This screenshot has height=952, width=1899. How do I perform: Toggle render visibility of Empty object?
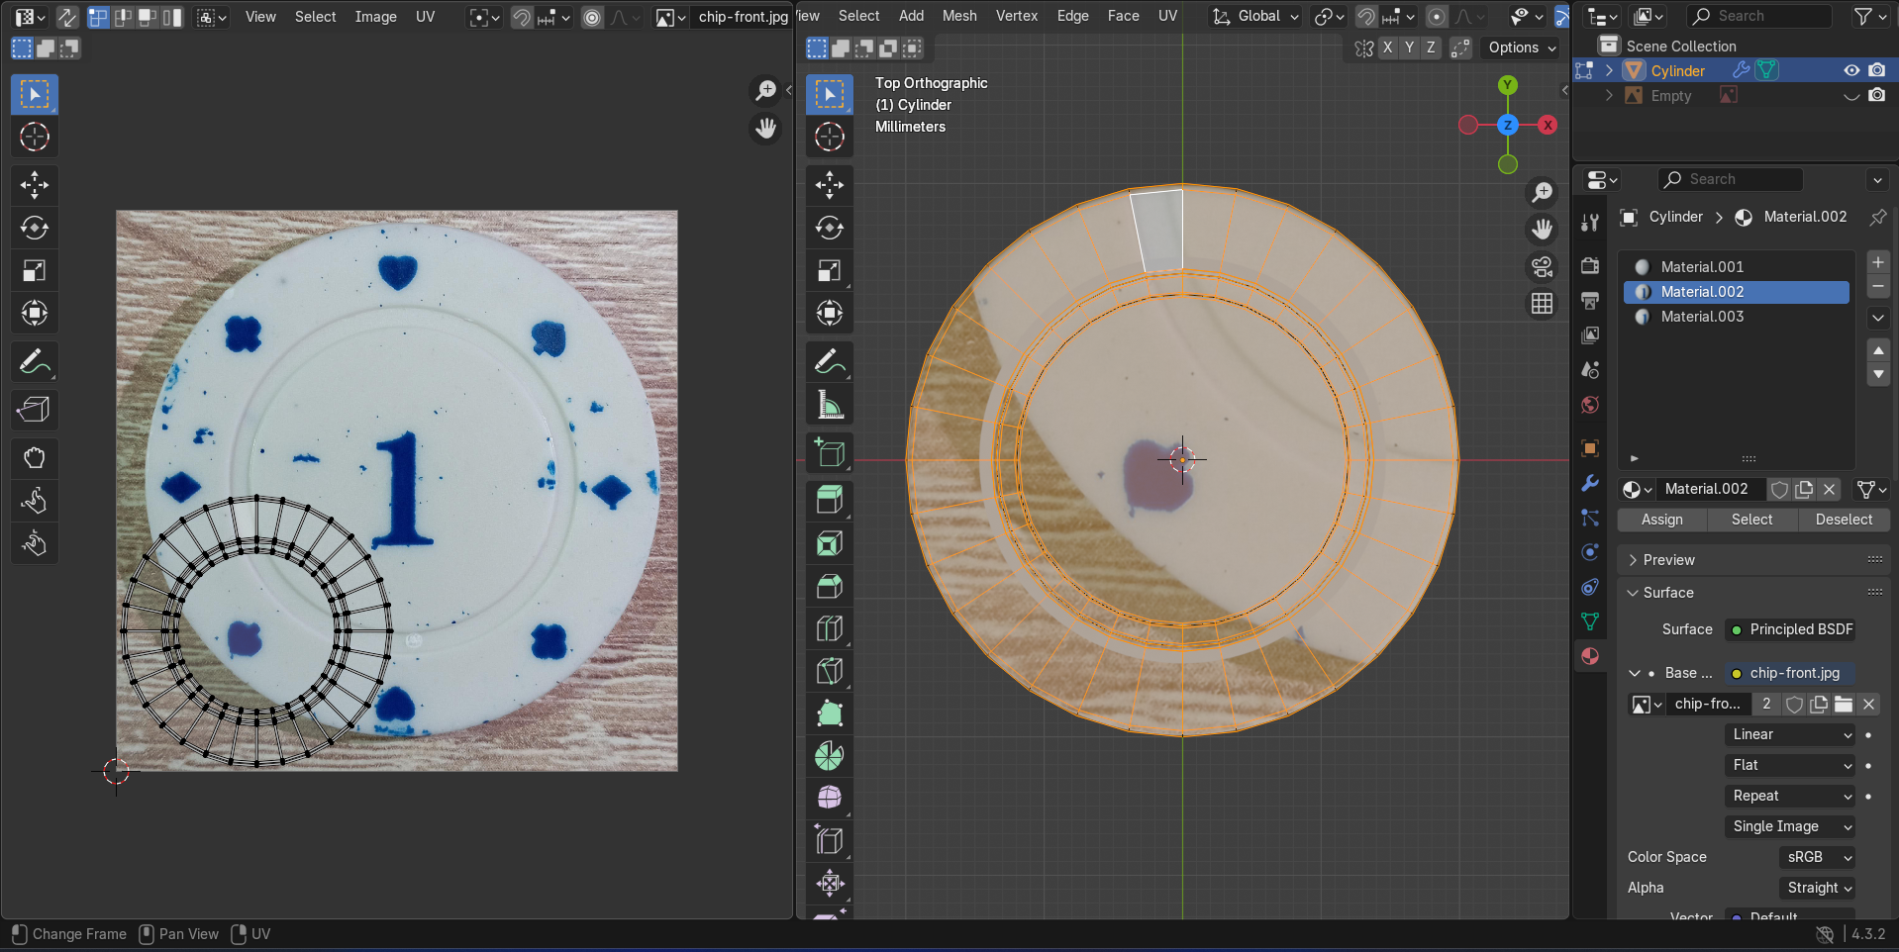click(1876, 96)
